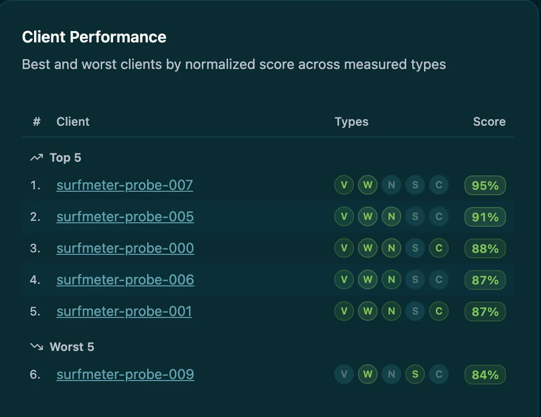Click the S type badge for probe-006
This screenshot has height=417, width=541.
tap(415, 279)
